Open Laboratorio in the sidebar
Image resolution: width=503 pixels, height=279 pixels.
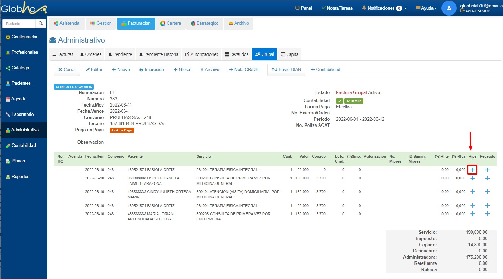[x=22, y=114]
